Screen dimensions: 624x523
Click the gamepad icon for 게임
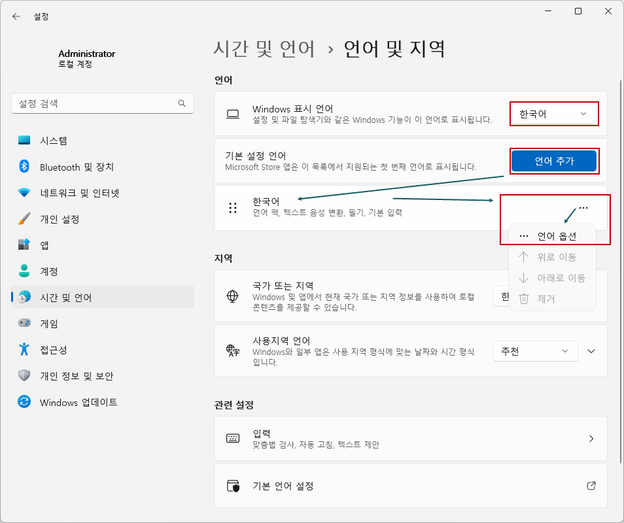[x=24, y=323]
